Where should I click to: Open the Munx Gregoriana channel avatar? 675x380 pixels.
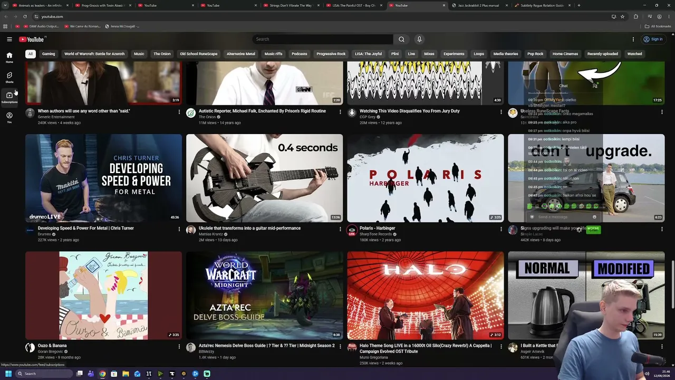tap(352, 347)
